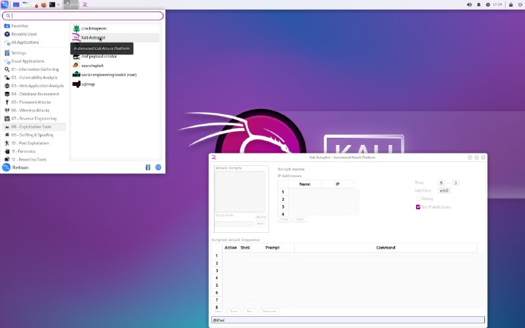525x328 pixels.
Task: Open sqlmap from the application list
Action: tap(88, 84)
